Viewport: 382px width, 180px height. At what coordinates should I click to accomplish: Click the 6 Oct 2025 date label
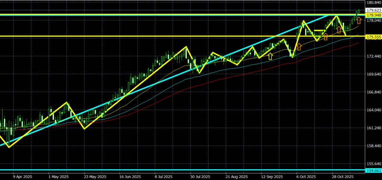pos(306,177)
